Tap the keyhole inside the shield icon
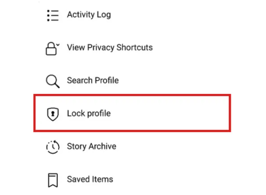Viewport: 266px width, 195px height. (x=53, y=113)
